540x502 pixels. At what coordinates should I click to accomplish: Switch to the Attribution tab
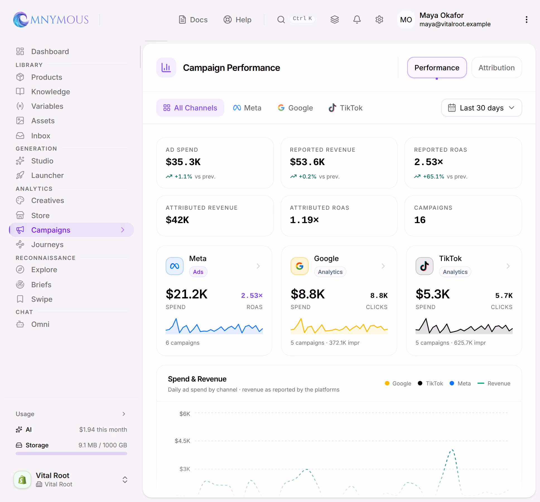[496, 68]
